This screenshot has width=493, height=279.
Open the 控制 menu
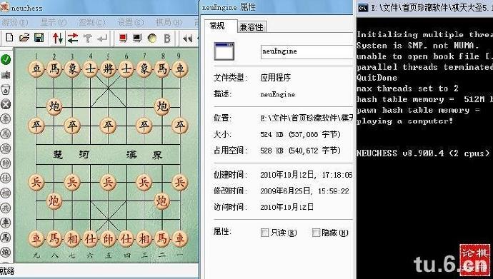[x=91, y=22]
